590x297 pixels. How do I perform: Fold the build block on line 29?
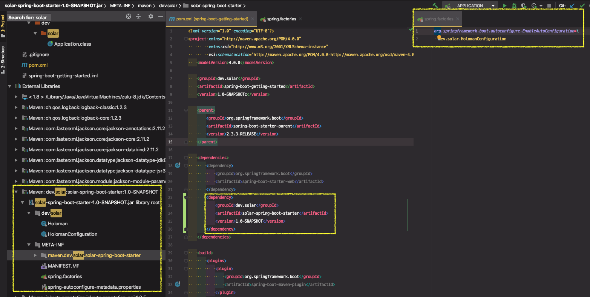pos(186,253)
